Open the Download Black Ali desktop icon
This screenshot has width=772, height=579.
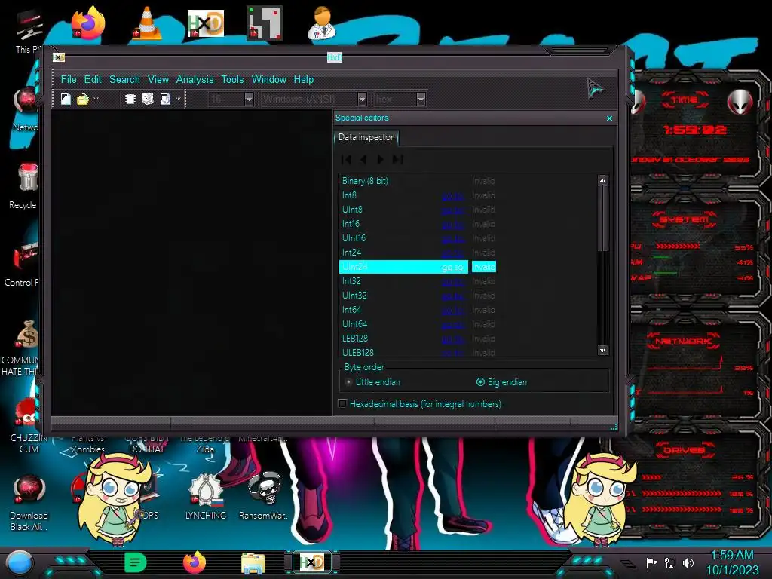click(x=29, y=502)
